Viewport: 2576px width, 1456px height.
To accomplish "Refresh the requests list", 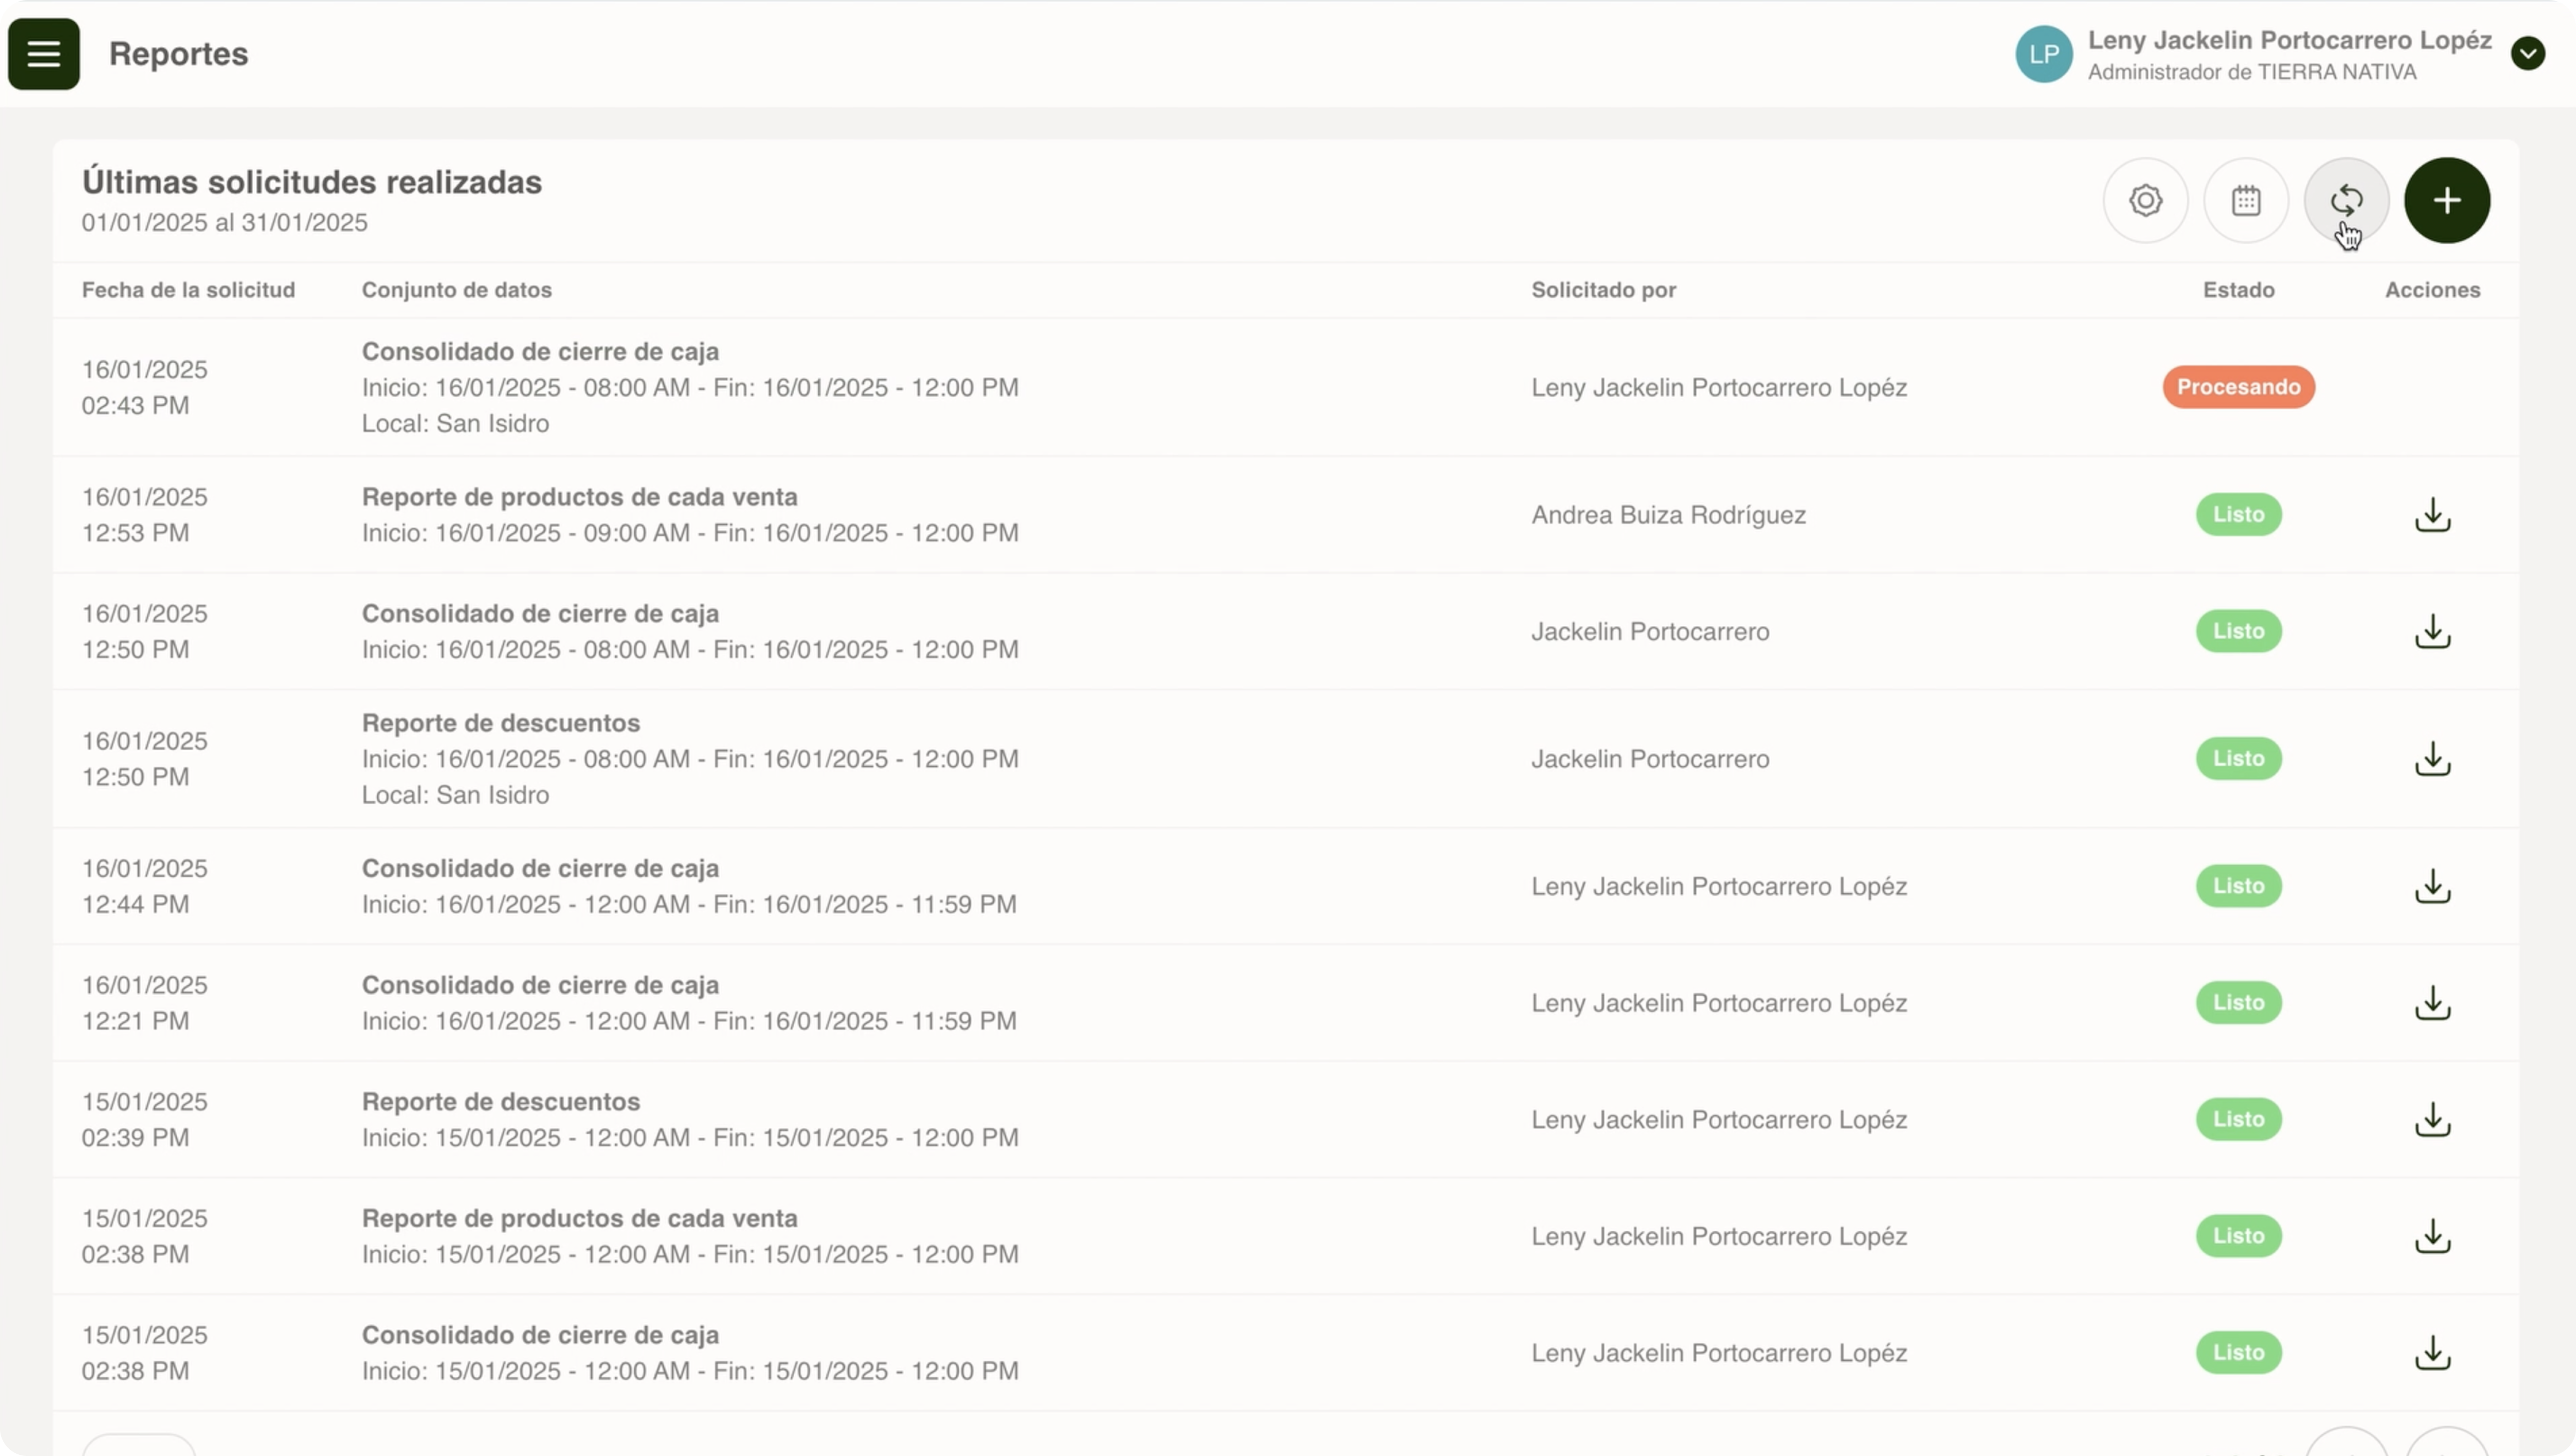I will [2346, 200].
